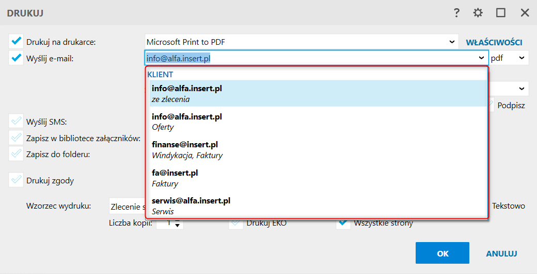Click the Podpisz label

[511, 105]
